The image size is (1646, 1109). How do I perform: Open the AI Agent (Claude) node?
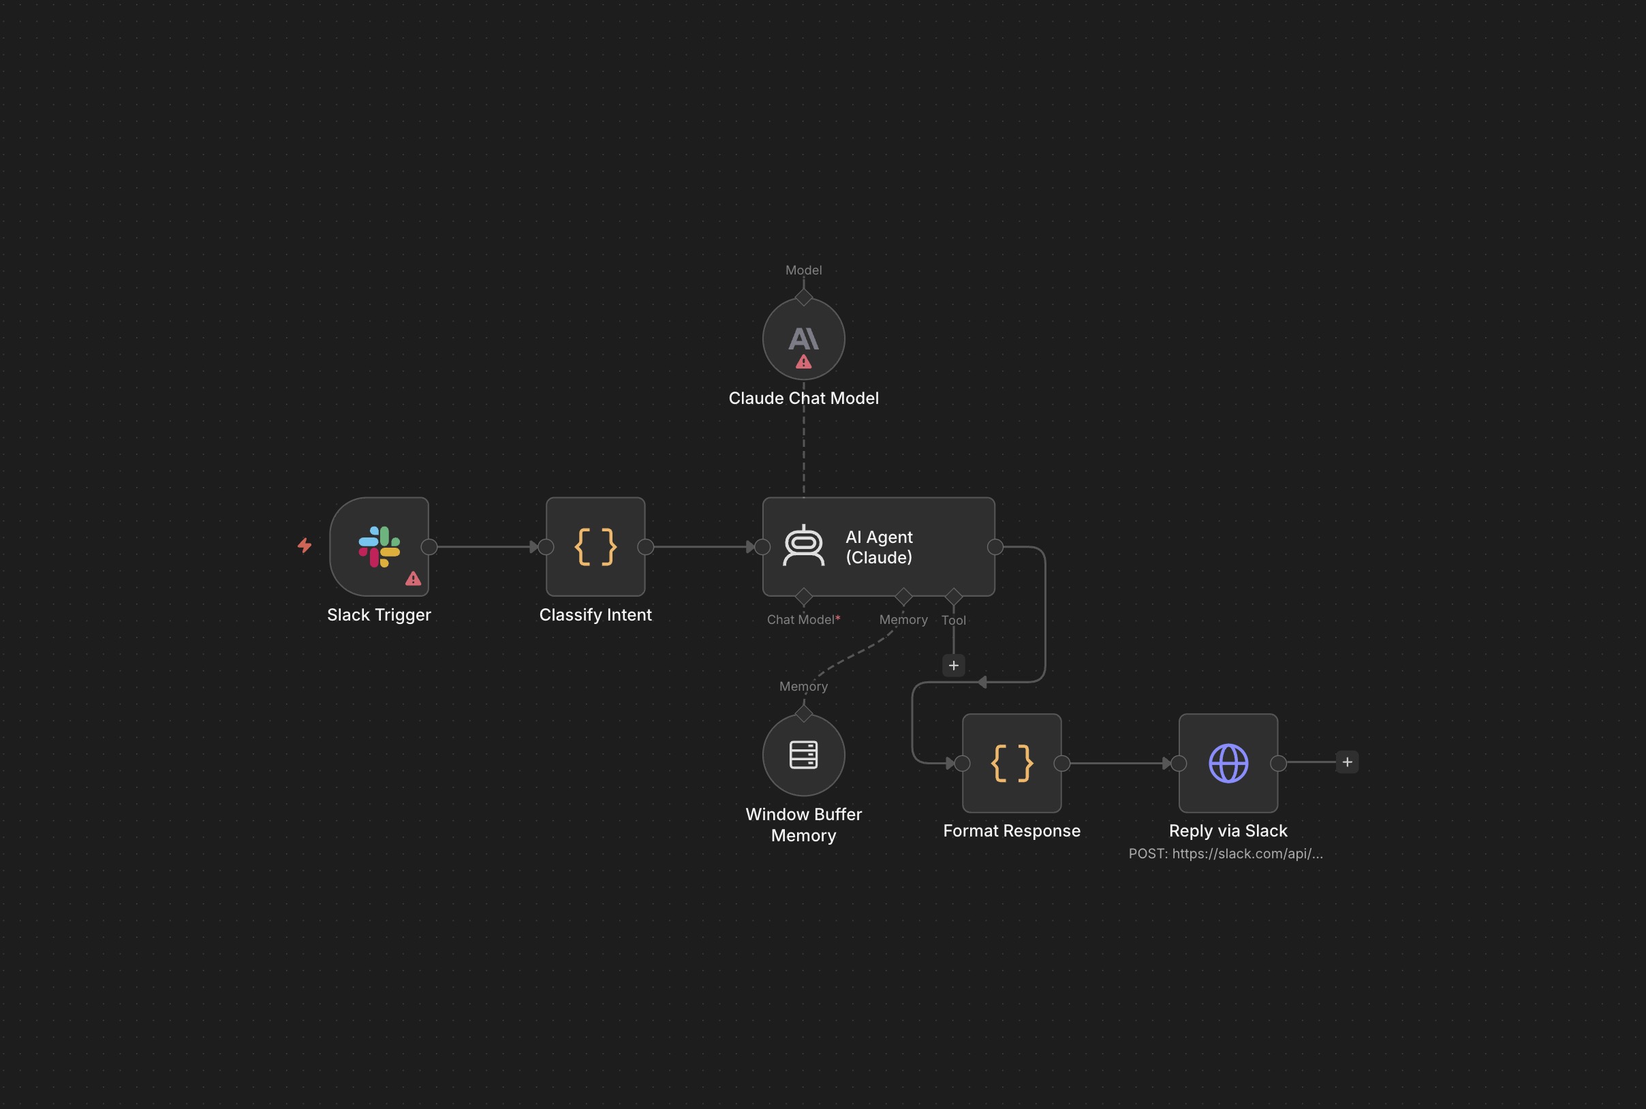pos(879,547)
